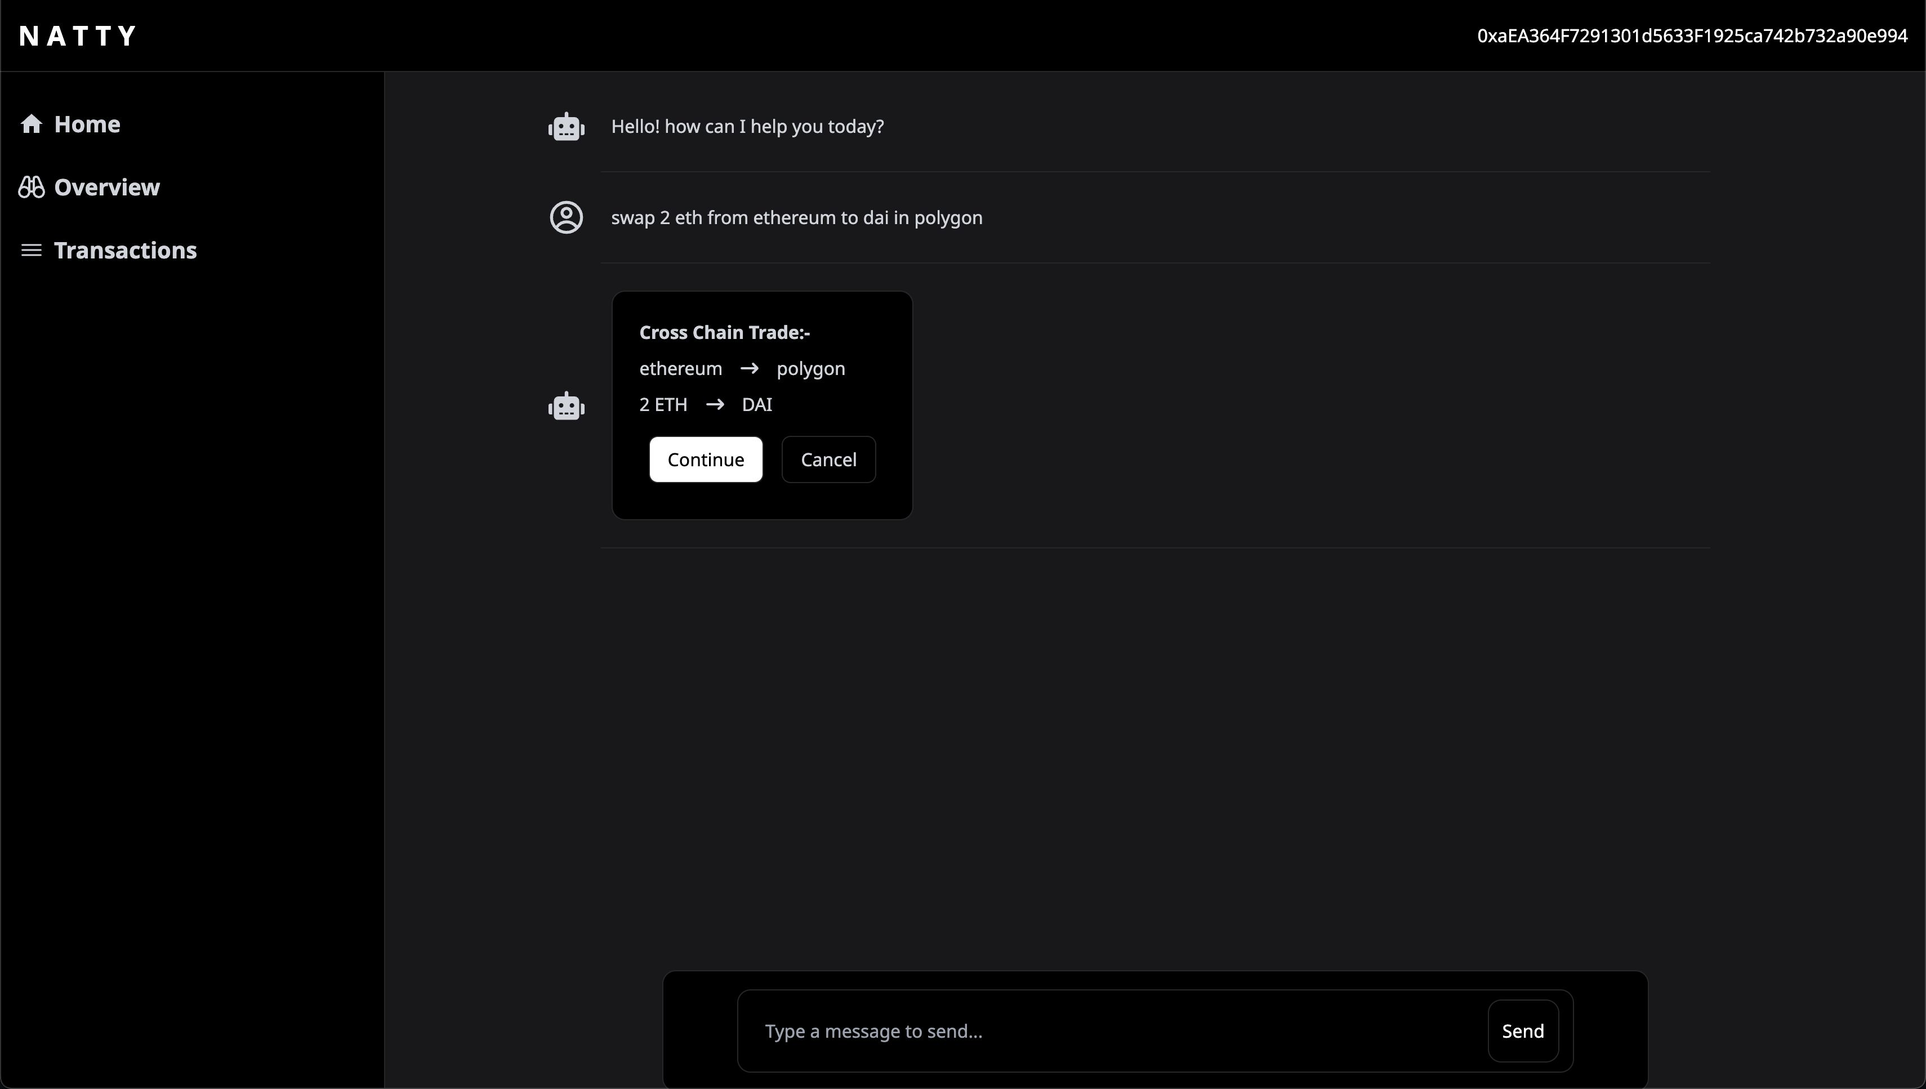Click the arrow between ethereum and polygon
The image size is (1926, 1089).
point(750,369)
